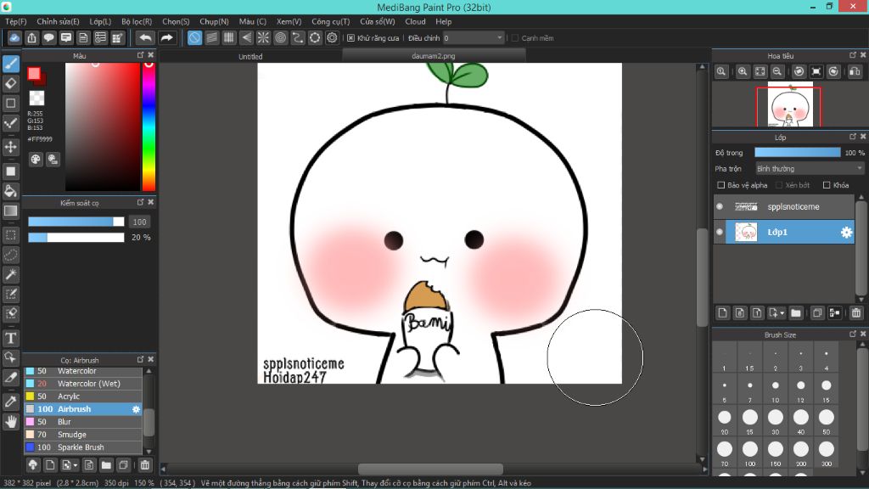Open the Cloud menu

[415, 21]
